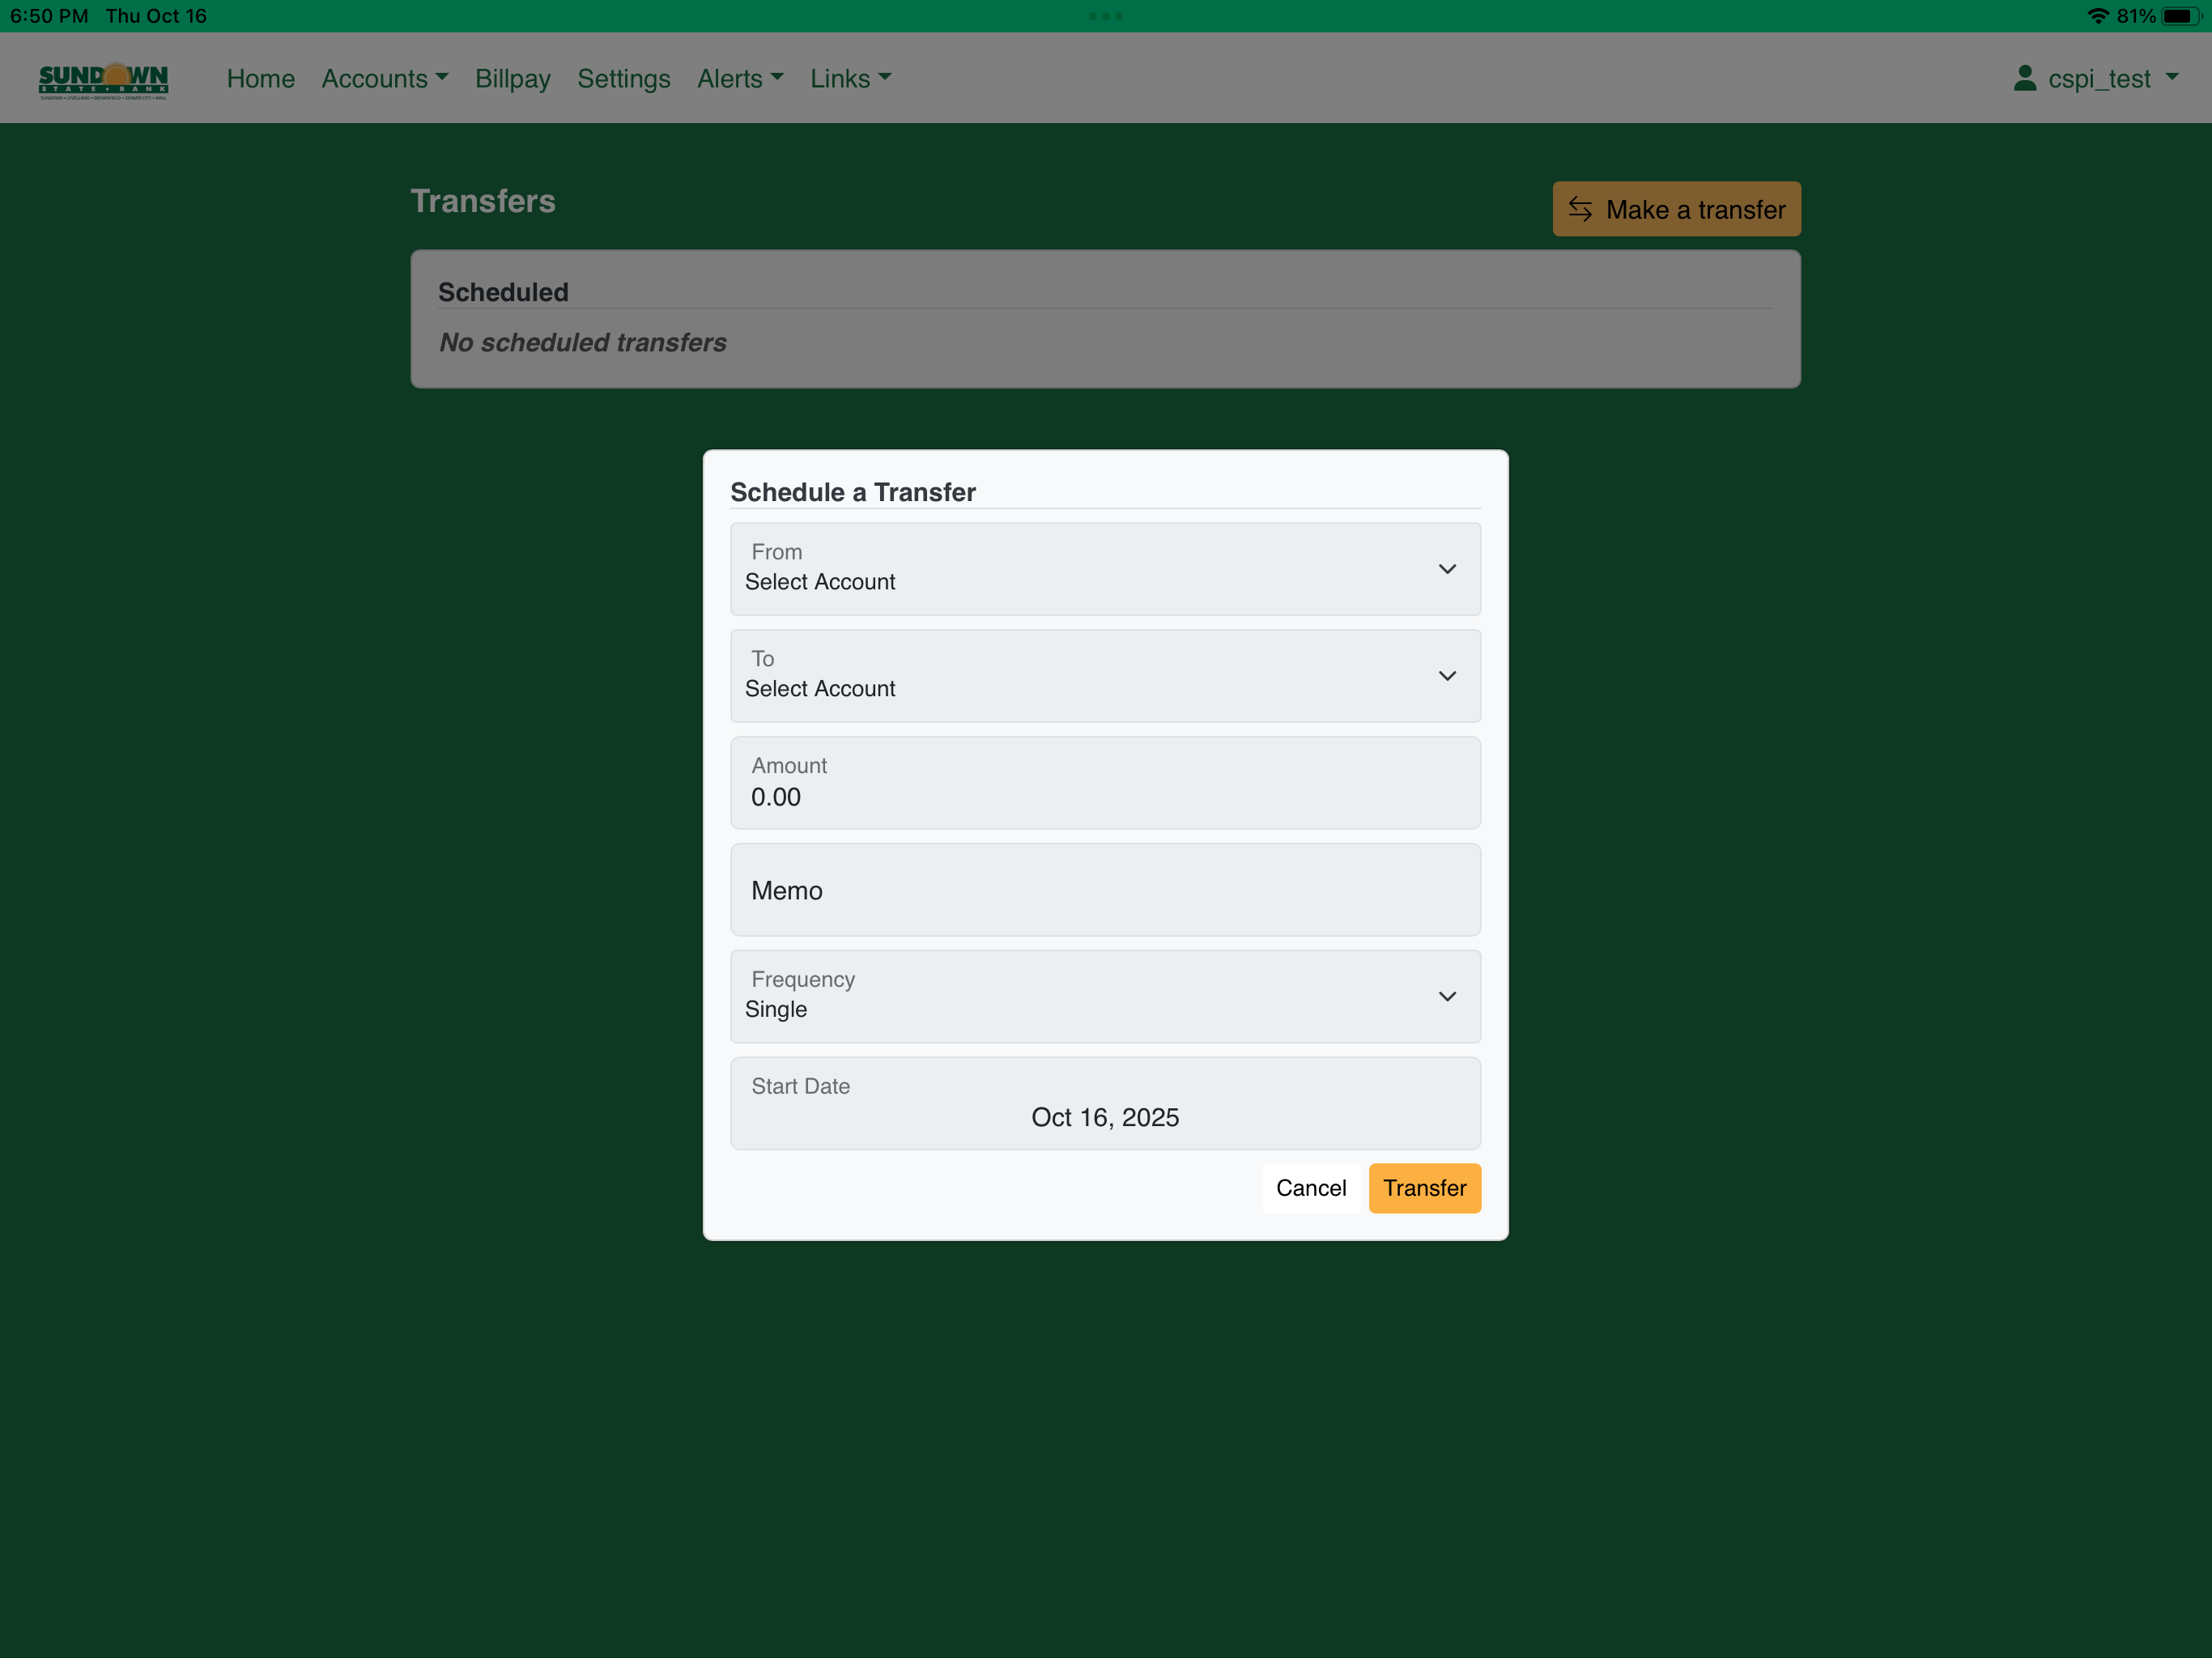This screenshot has width=2212, height=1658.
Task: Pick the Start Date Oct 16, 2025
Action: [1105, 1103]
